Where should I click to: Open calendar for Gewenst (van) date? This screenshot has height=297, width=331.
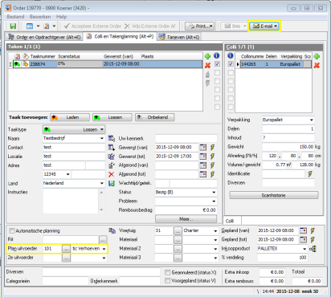point(203,148)
